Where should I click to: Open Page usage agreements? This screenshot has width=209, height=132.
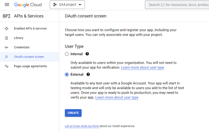tap(30, 66)
